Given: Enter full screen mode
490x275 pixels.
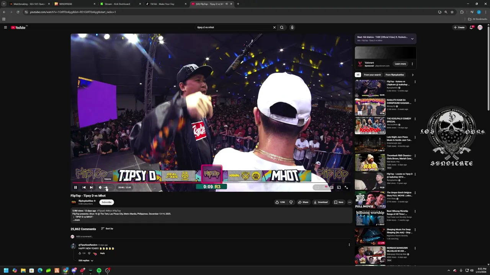Looking at the screenshot, I should [x=346, y=187].
